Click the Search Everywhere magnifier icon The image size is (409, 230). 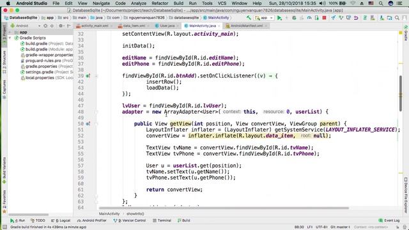(397, 18)
